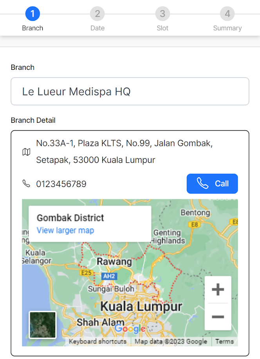This screenshot has height=359, width=260.
Task: Go to the Date tab label
Action: tap(97, 28)
